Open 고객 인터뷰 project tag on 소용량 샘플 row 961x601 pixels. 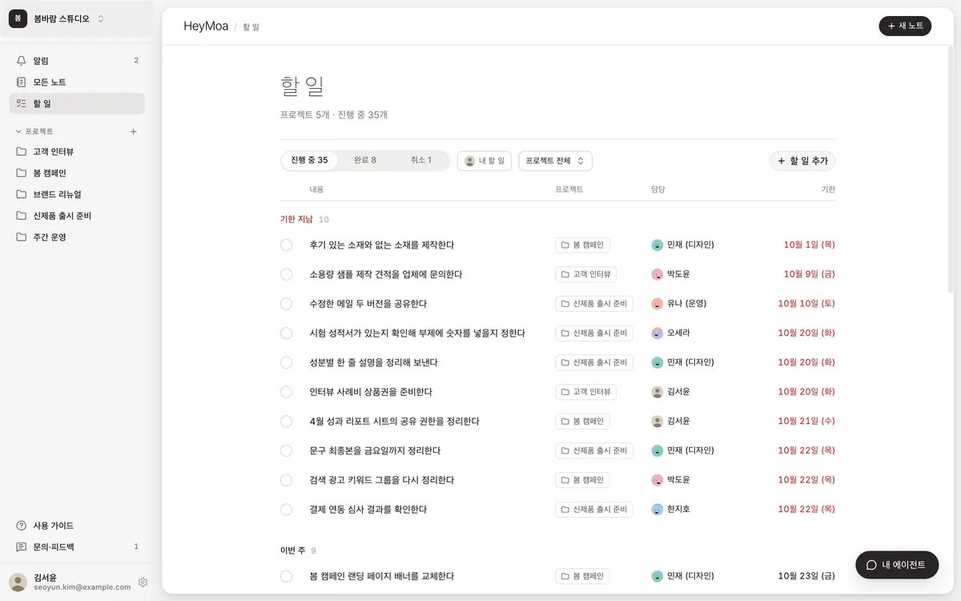[x=585, y=274]
